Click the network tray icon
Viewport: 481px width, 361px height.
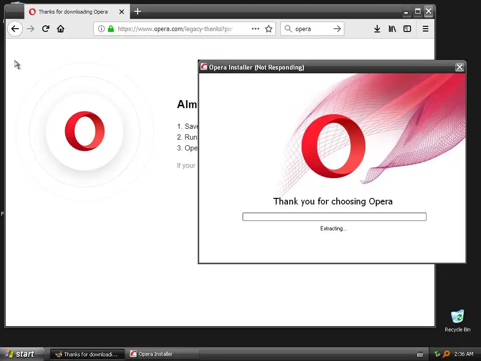pos(437,354)
